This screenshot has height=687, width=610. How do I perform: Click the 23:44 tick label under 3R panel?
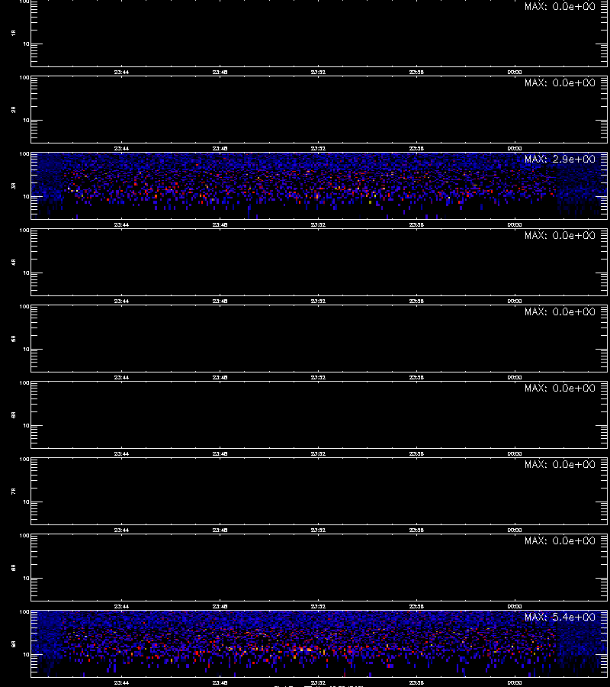[x=121, y=224]
